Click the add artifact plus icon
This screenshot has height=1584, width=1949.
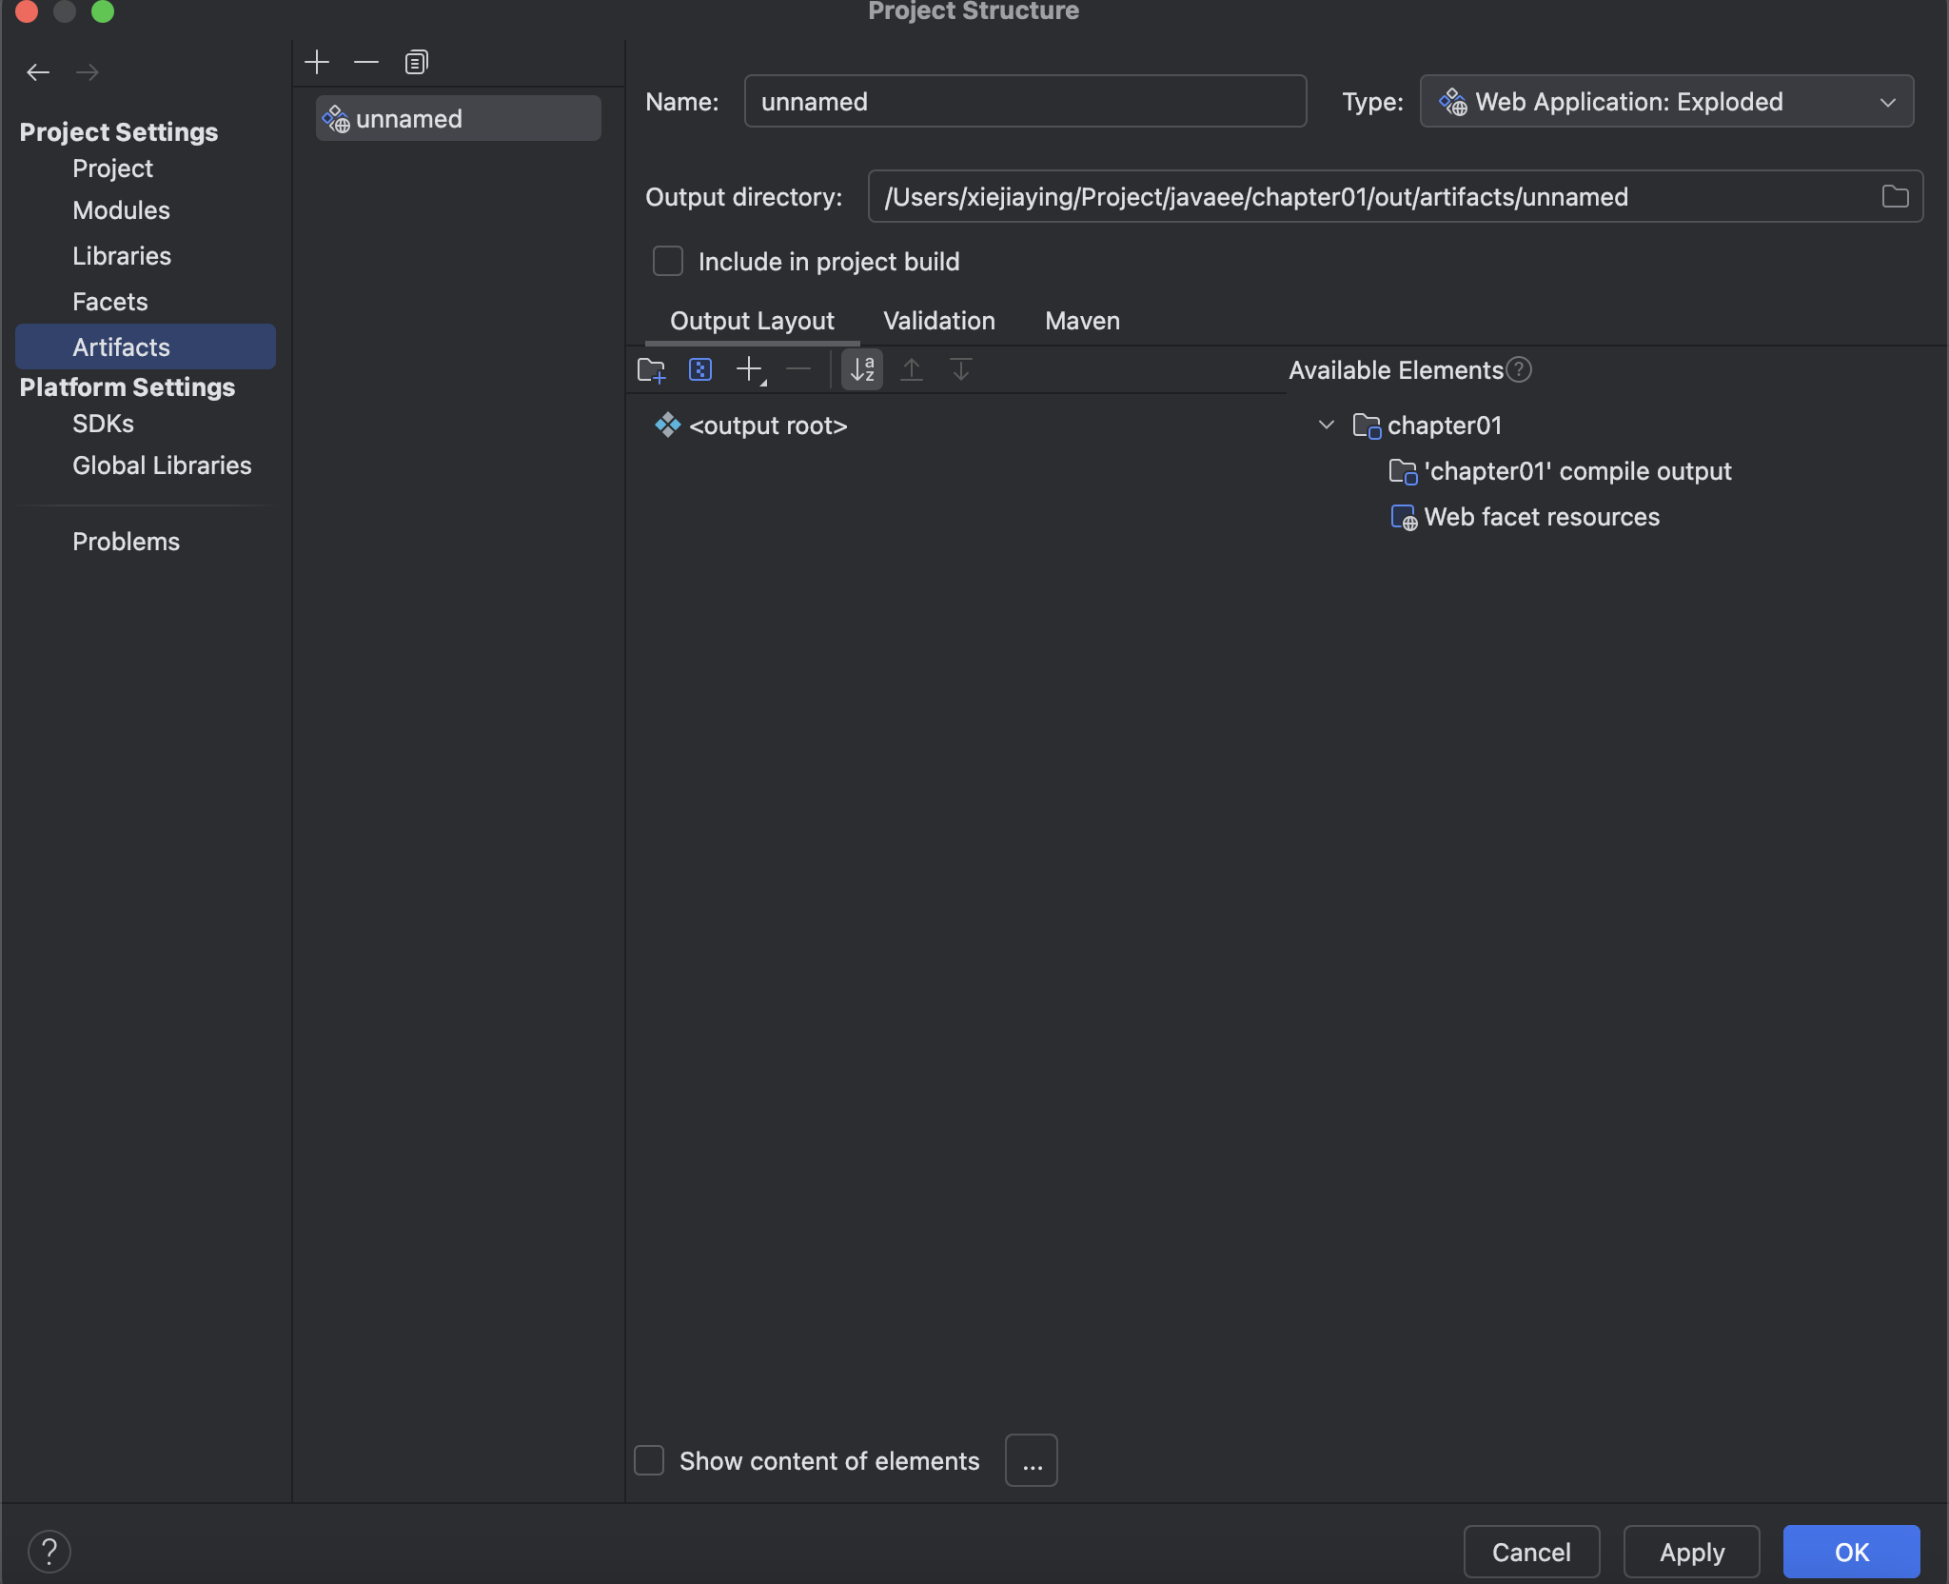click(317, 63)
